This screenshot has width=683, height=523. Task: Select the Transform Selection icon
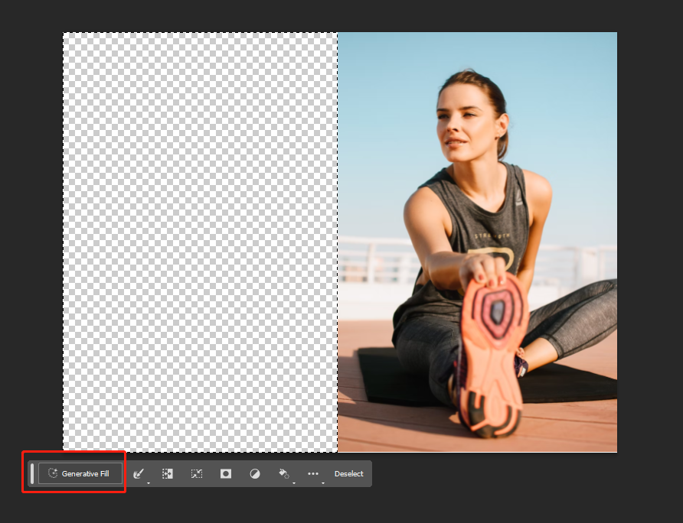pos(197,473)
